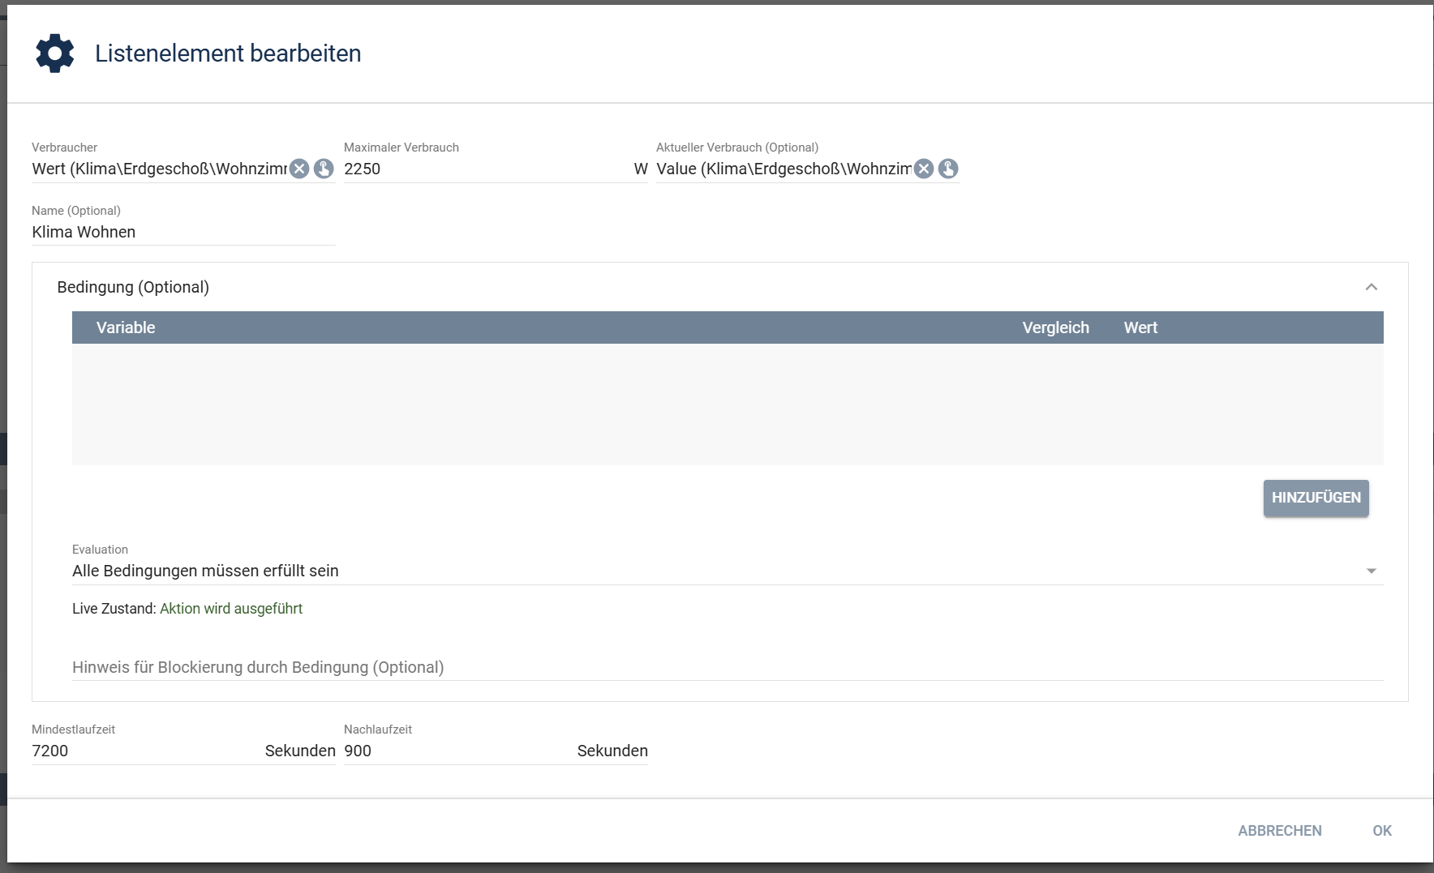This screenshot has width=1434, height=873.
Task: Cancel with the ABBRECHEN button
Action: pyautogui.click(x=1279, y=831)
